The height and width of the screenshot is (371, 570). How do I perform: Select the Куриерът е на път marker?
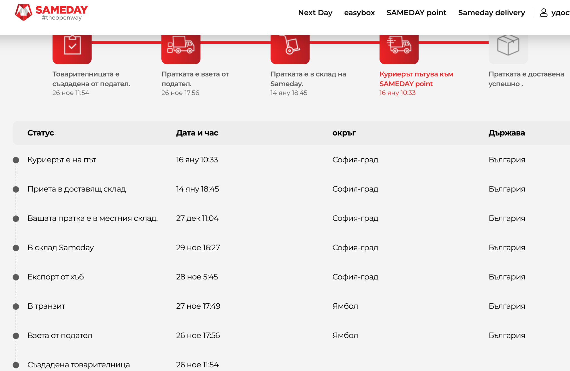pyautogui.click(x=16, y=160)
